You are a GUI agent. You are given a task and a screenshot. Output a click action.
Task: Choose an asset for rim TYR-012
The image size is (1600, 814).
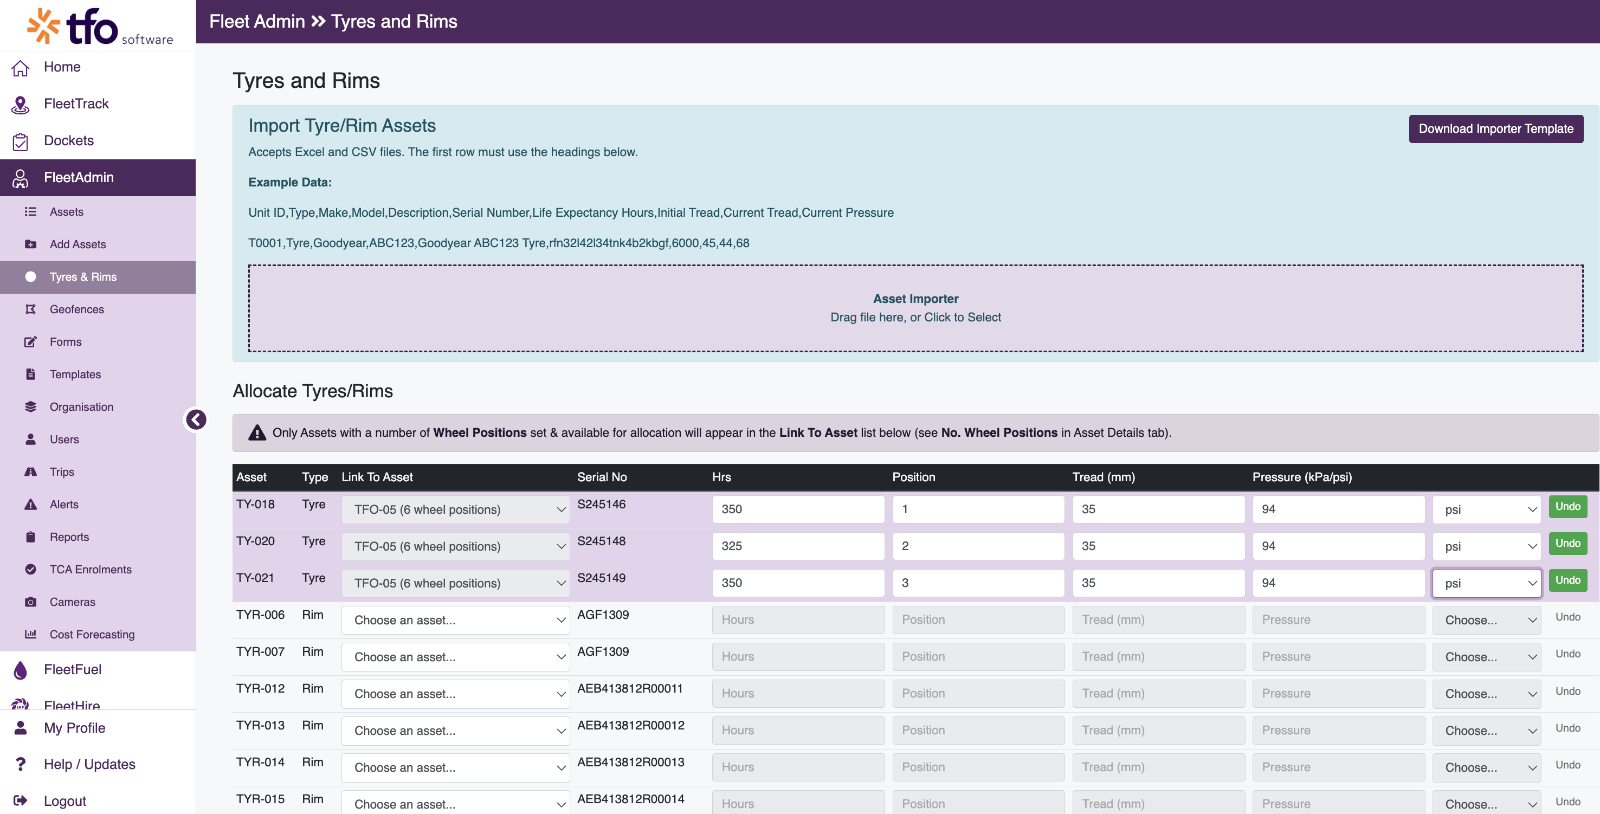[455, 694]
